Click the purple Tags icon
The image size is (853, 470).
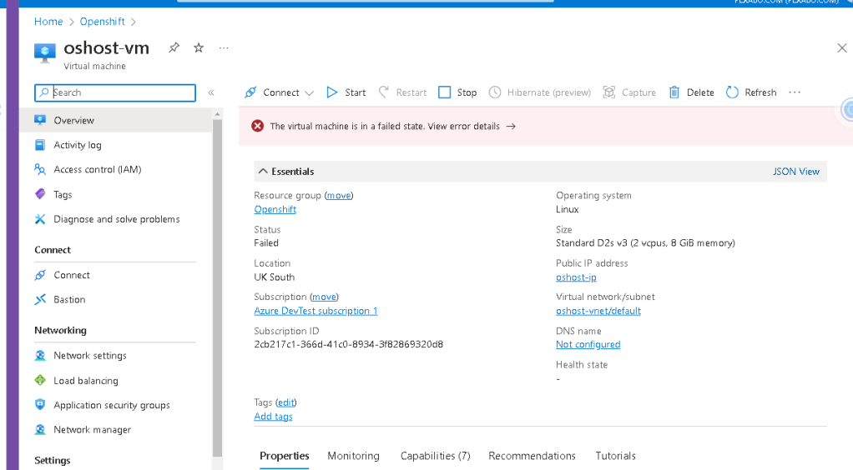pos(40,194)
